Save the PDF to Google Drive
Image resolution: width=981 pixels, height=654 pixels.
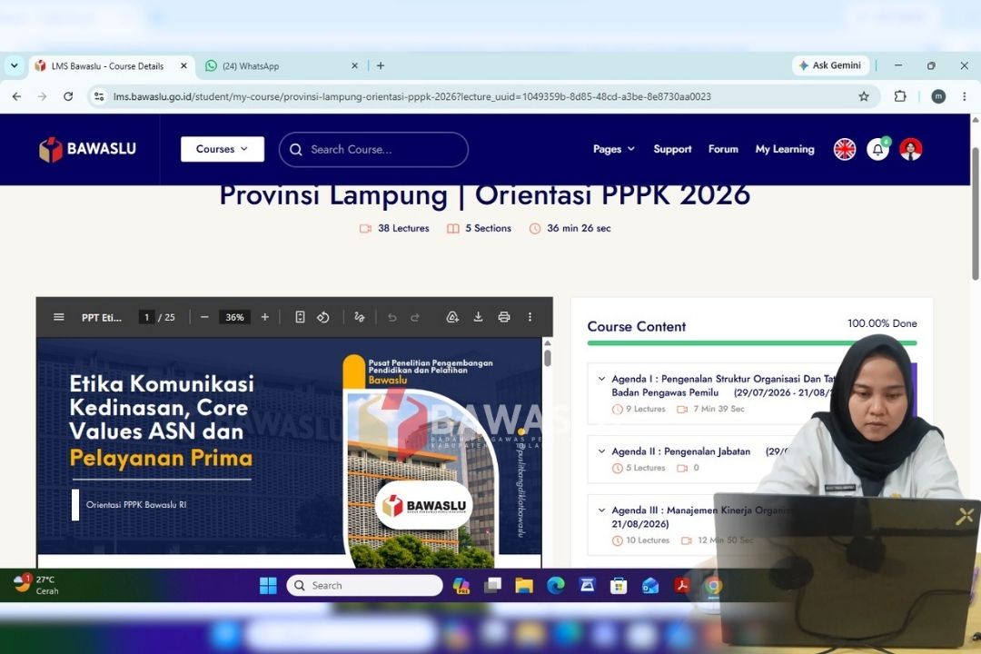[452, 317]
